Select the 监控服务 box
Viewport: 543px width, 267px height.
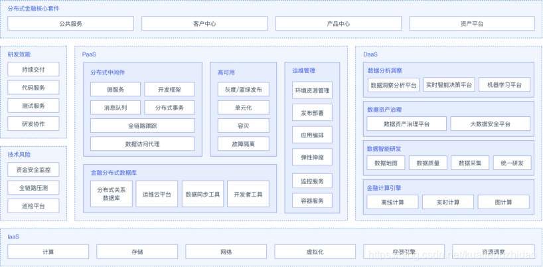[x=313, y=181]
